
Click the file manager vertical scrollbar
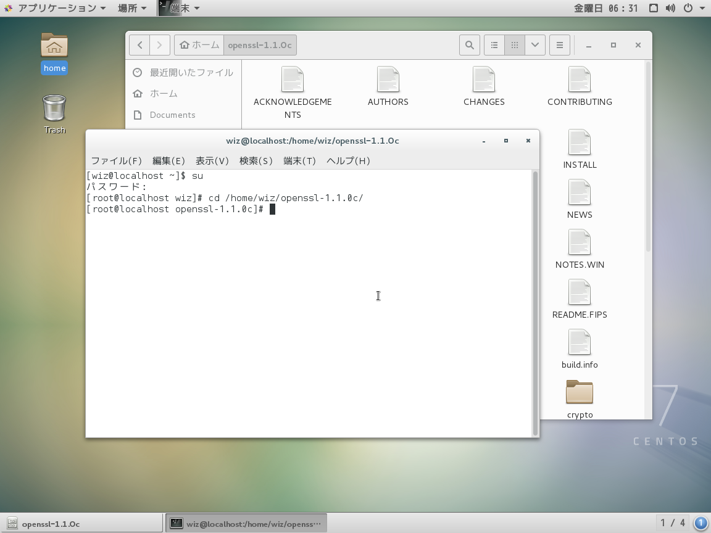click(x=648, y=156)
